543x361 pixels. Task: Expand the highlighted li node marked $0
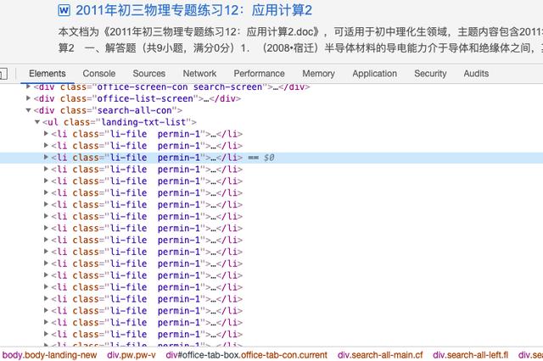pos(46,158)
